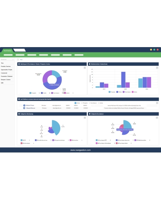
Task: Click Robert Foster's avatar icon
Action: tap(24, 105)
